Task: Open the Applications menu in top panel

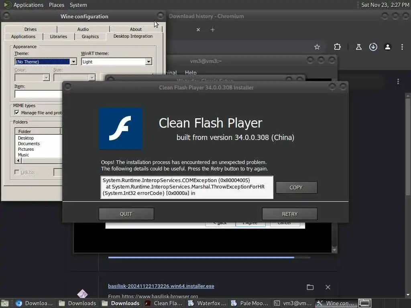Action: pyautogui.click(x=28, y=5)
